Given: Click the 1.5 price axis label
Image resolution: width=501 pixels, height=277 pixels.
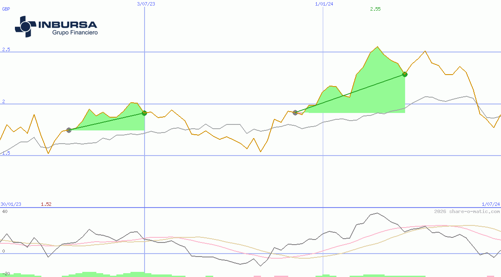Looking at the screenshot, I should (x=6, y=153).
